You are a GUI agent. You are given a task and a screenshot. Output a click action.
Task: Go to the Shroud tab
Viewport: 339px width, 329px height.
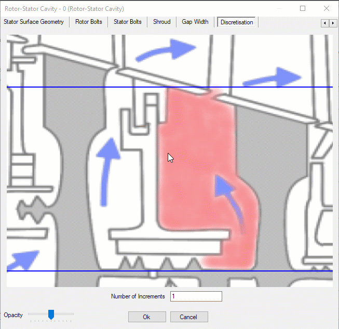point(161,22)
